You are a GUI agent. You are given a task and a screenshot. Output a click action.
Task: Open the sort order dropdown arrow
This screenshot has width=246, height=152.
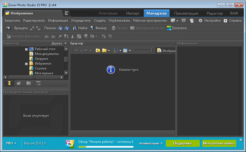pyautogui.click(x=120, y=51)
